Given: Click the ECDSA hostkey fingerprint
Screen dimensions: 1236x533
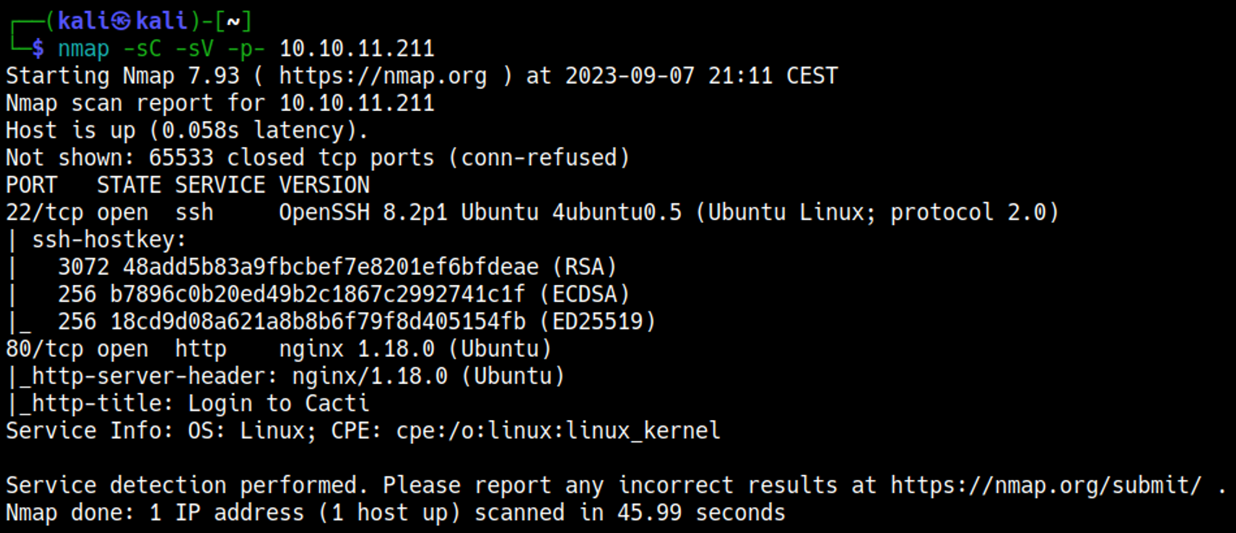Looking at the screenshot, I should pyautogui.click(x=318, y=294).
